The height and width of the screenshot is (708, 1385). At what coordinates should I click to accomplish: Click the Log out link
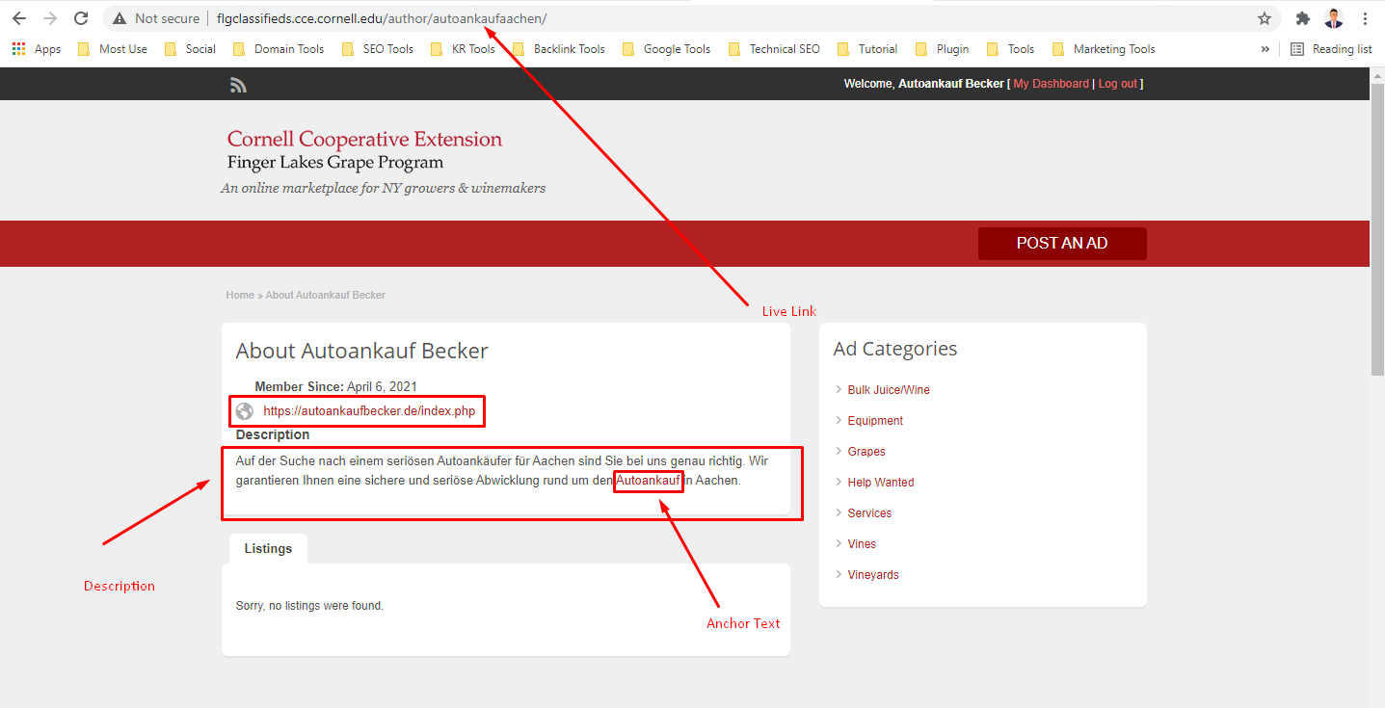point(1117,84)
